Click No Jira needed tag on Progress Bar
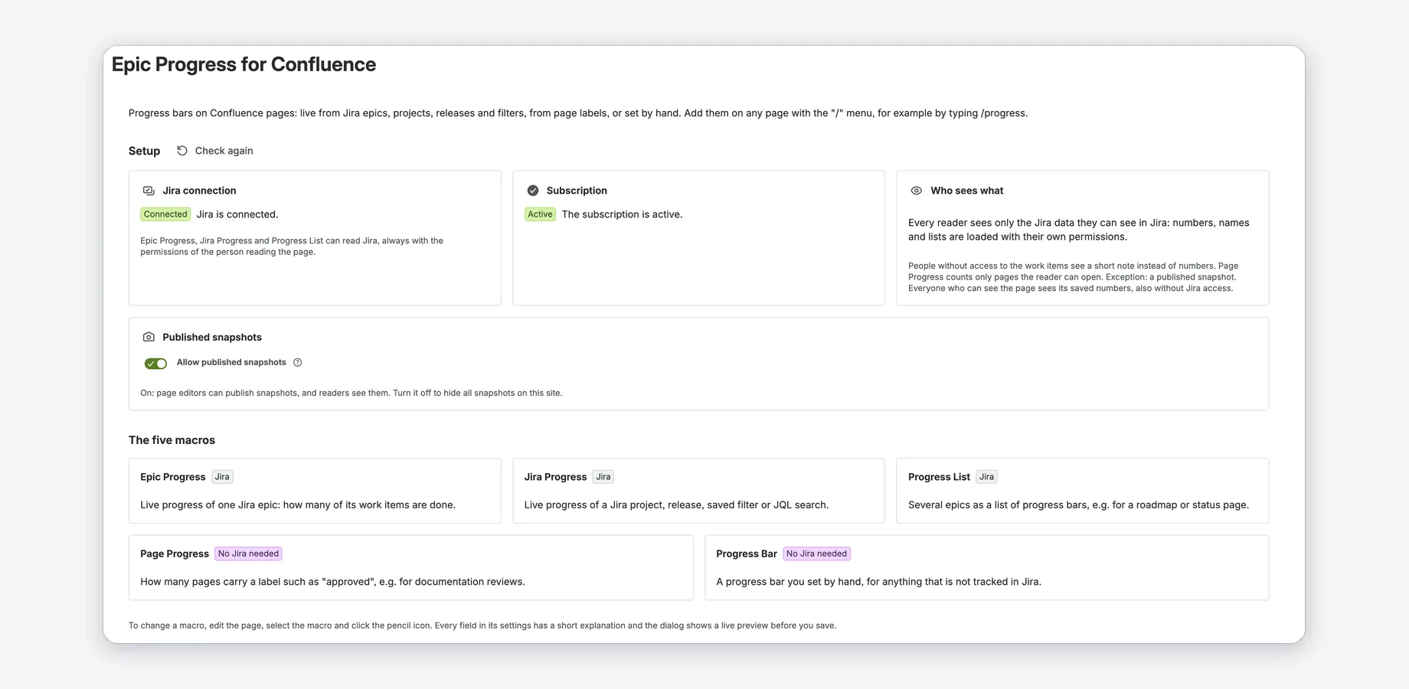1409x689 pixels. [x=816, y=553]
